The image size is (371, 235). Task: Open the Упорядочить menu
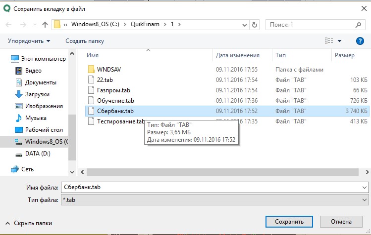[x=29, y=41]
